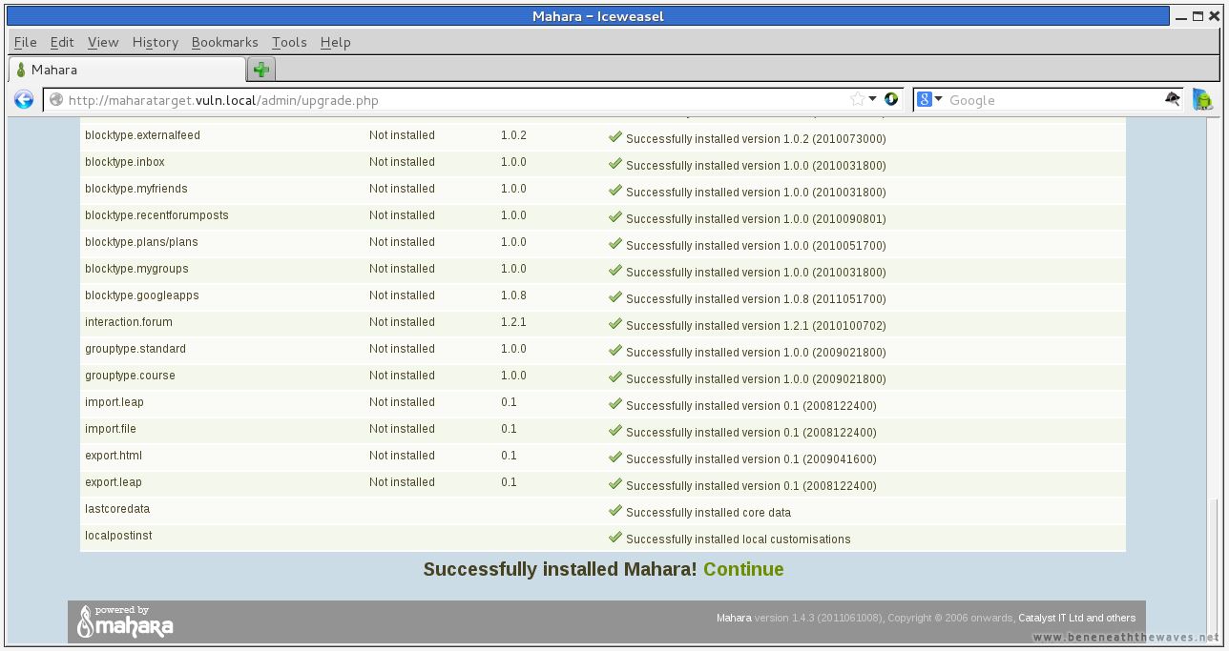Screen dimensions: 1229x651
Task: Click the import.file row name
Action: point(111,429)
